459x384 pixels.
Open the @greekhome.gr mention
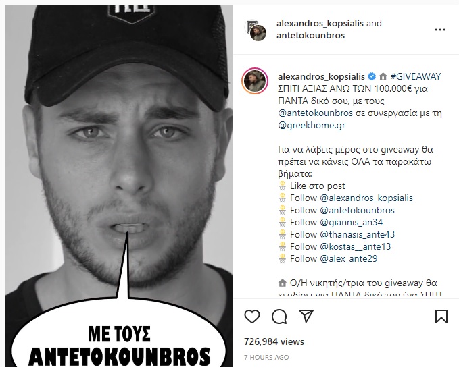pos(312,126)
